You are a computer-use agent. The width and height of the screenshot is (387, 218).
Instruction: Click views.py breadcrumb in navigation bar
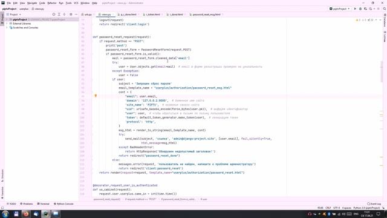[37, 8]
